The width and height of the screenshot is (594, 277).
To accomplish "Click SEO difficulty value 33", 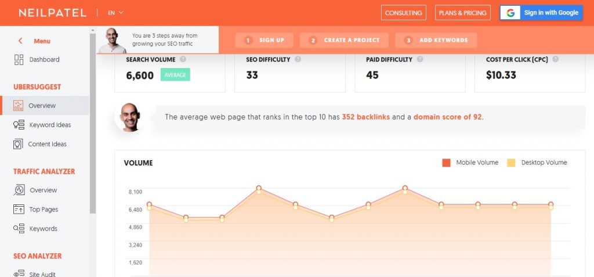I will [252, 75].
